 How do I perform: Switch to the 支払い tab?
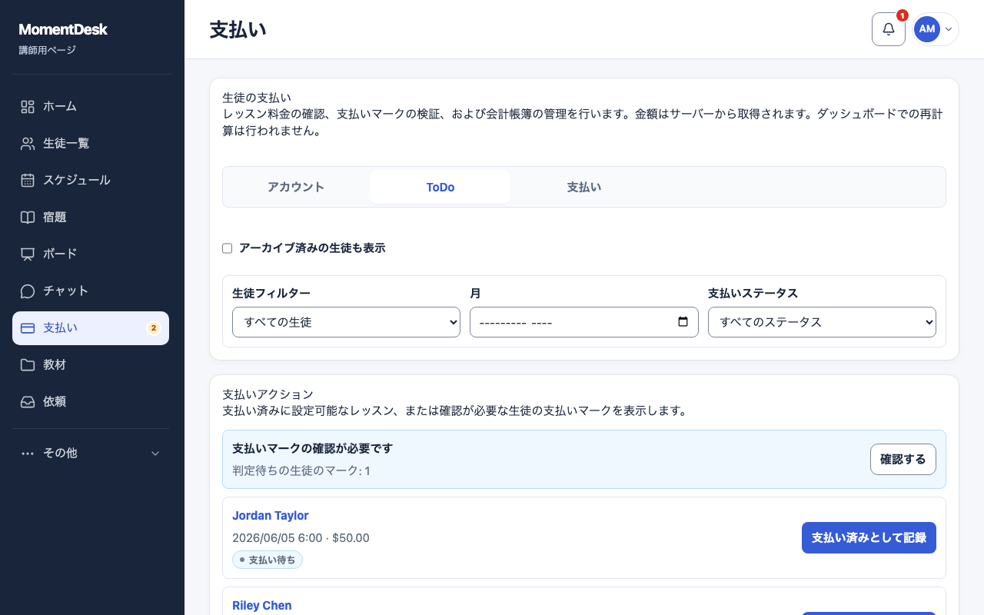tap(584, 187)
